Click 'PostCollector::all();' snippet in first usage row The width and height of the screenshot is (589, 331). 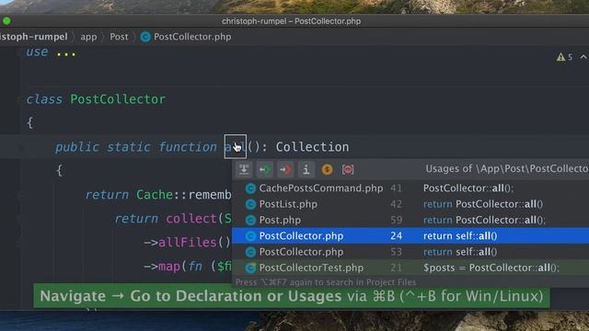468,188
